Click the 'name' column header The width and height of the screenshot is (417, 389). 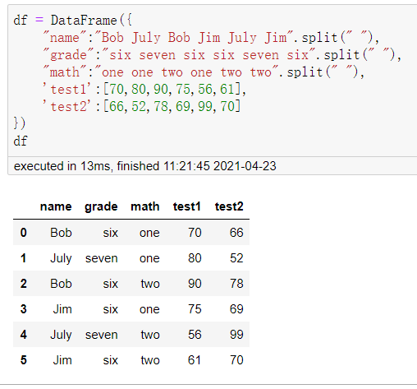point(56,206)
